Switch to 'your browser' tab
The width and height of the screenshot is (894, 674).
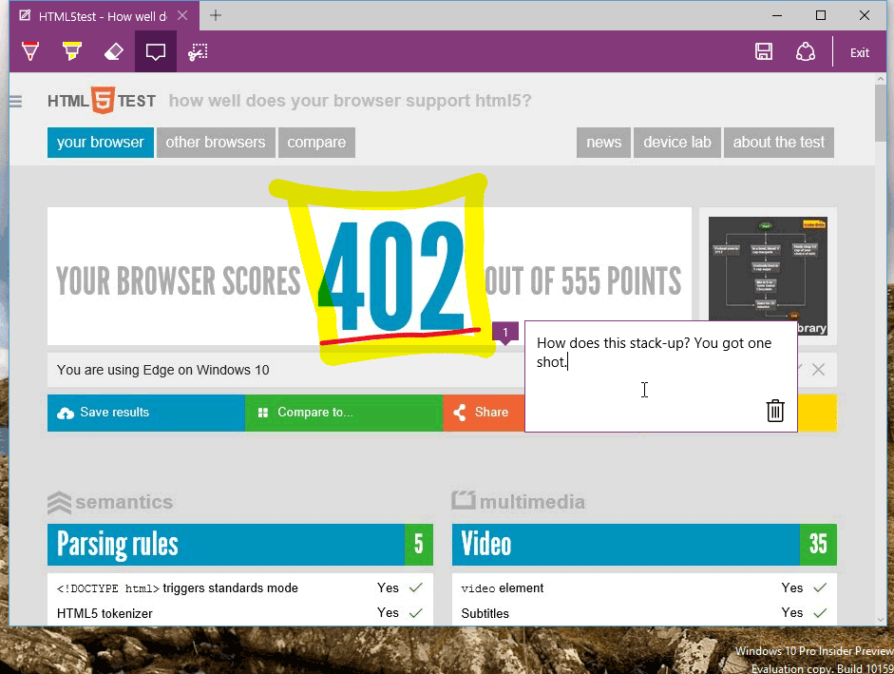(x=101, y=142)
